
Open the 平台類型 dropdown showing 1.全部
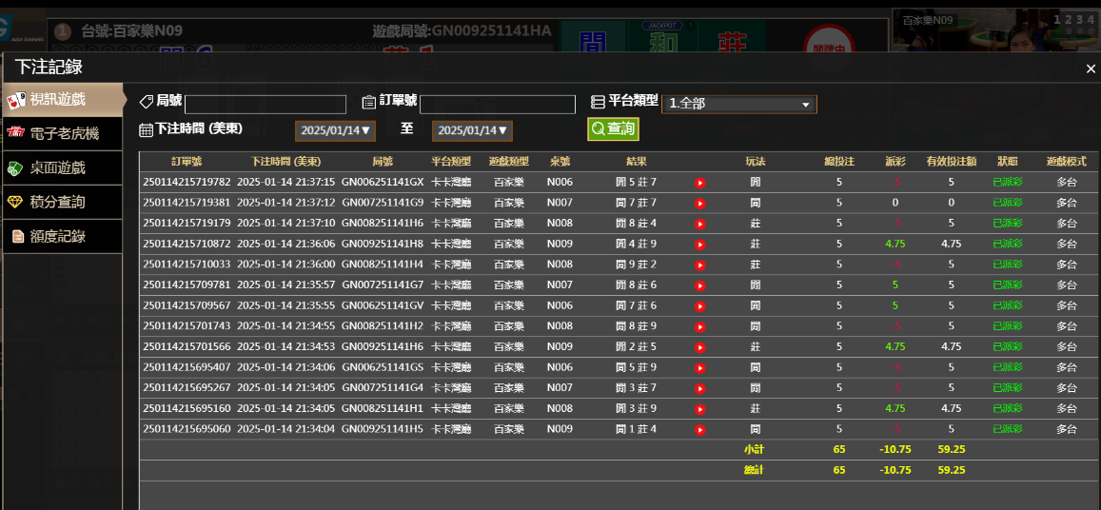[x=738, y=104]
